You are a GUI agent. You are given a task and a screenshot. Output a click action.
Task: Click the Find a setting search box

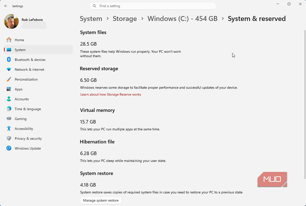[x=153, y=6]
